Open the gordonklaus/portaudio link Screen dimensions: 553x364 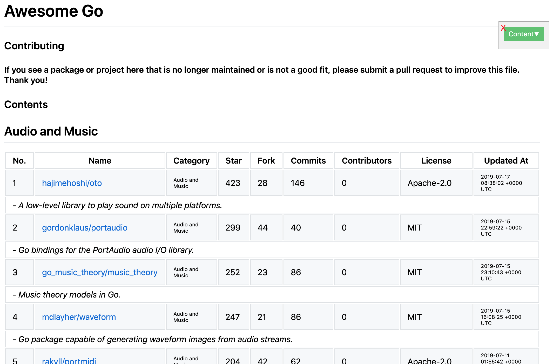[x=85, y=228]
